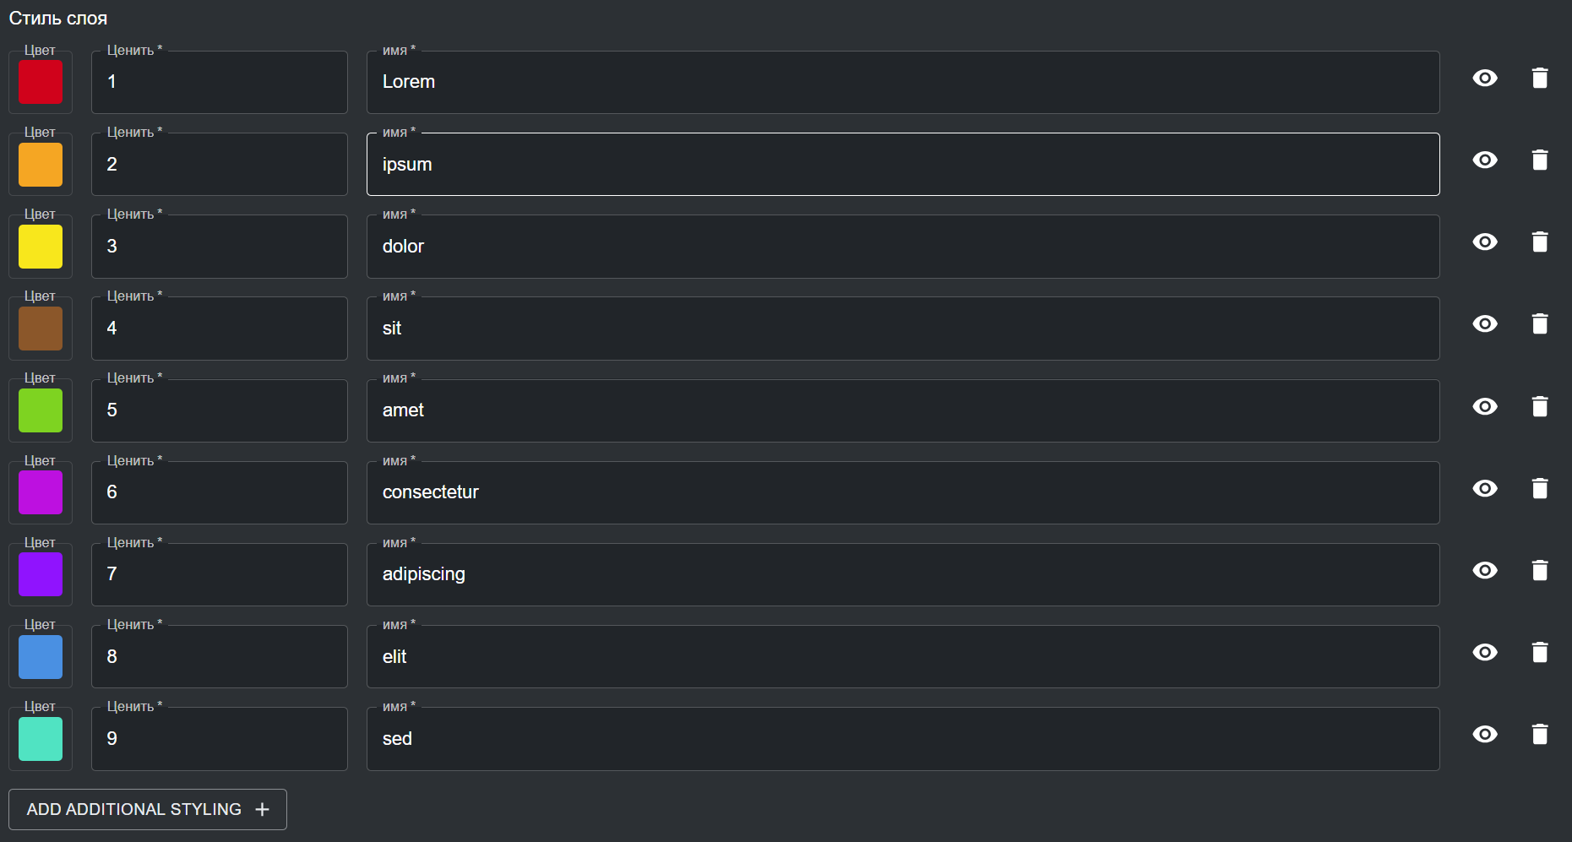The height and width of the screenshot is (842, 1572).
Task: Toggle visibility of the Lorem style
Action: [1485, 79]
